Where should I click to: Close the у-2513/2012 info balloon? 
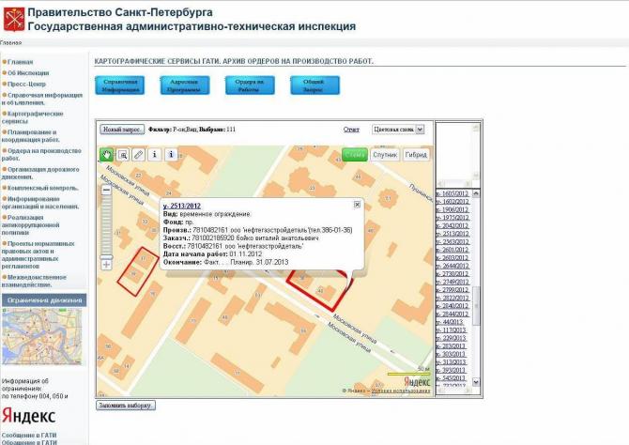pos(357,204)
